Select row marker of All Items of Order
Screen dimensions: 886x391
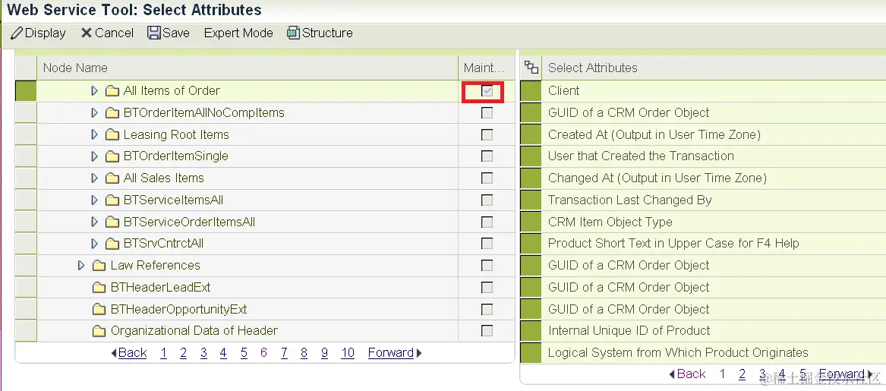[26, 91]
